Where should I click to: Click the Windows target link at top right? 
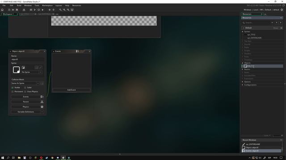point(247,10)
